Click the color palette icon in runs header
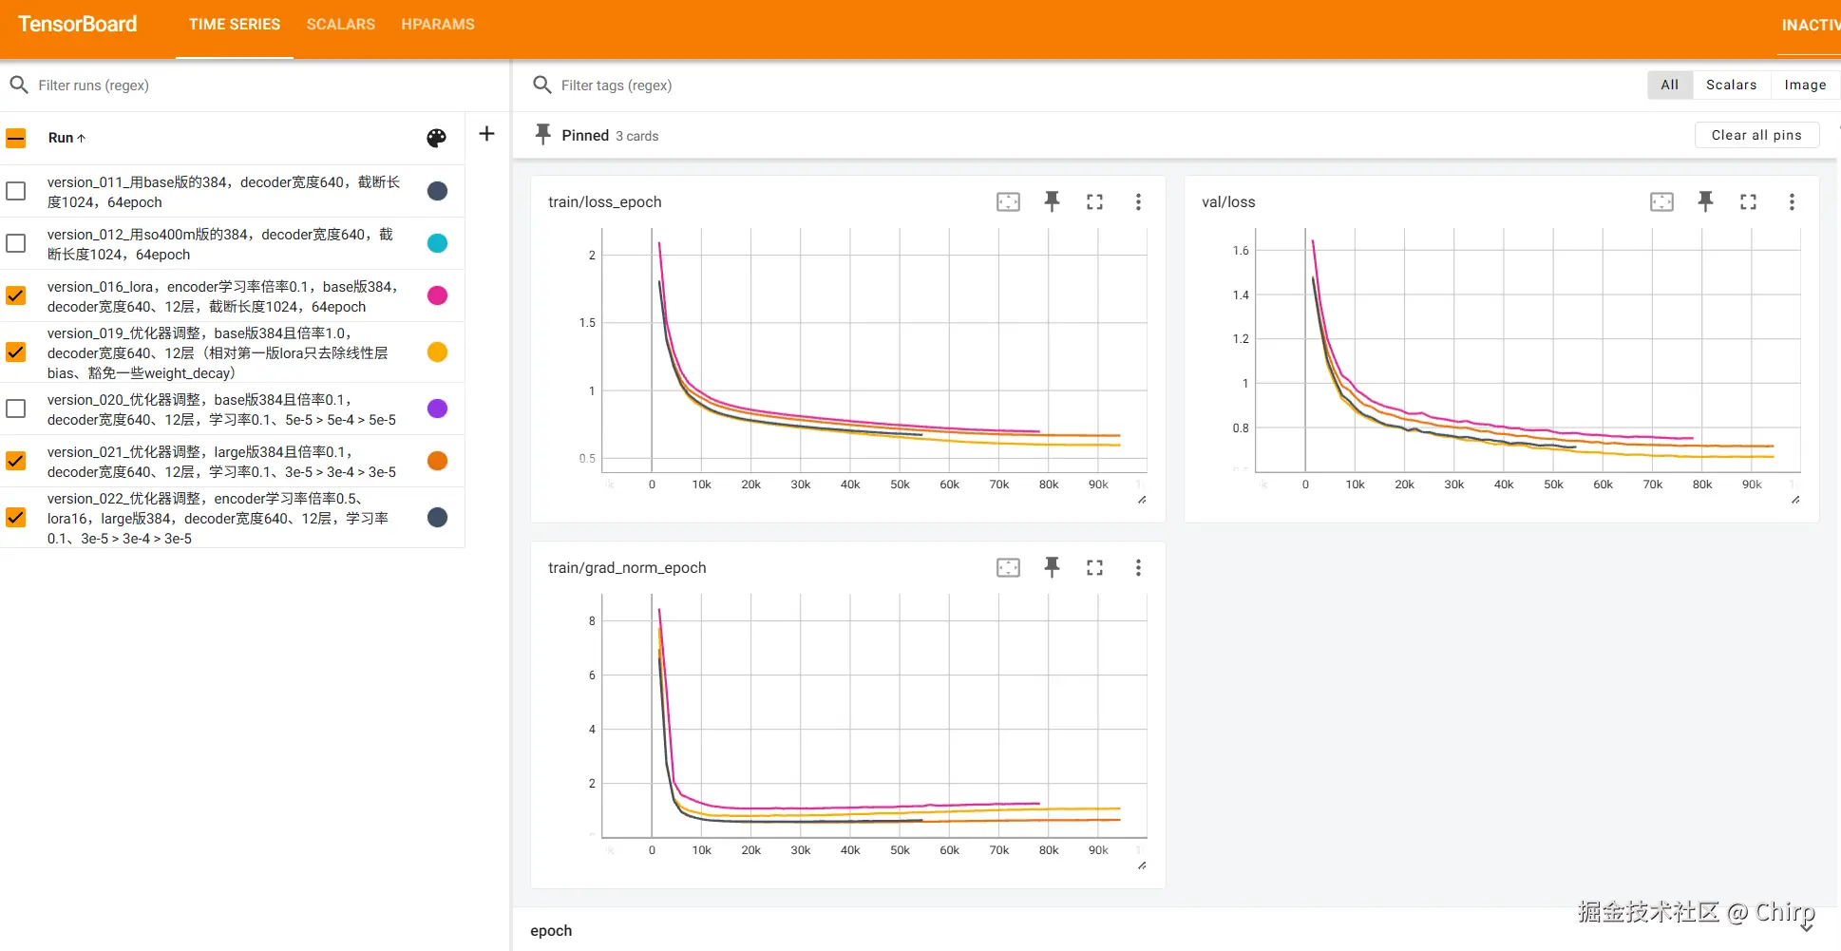 tap(436, 138)
